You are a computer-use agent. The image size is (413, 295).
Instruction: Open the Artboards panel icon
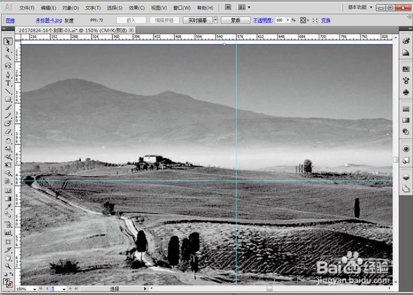[x=406, y=188]
